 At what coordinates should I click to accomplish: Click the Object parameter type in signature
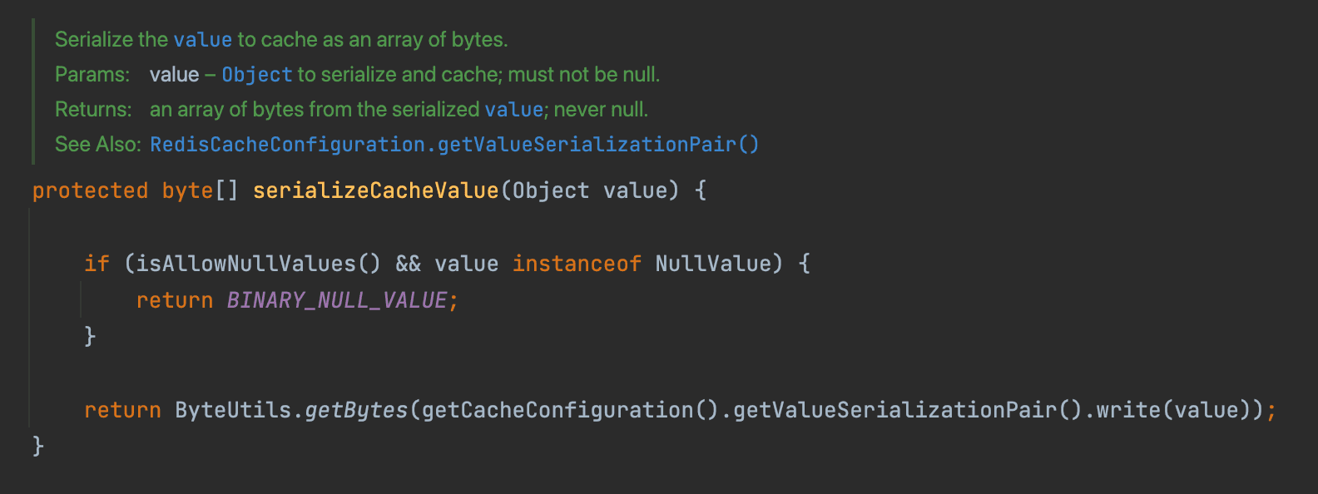click(x=550, y=191)
